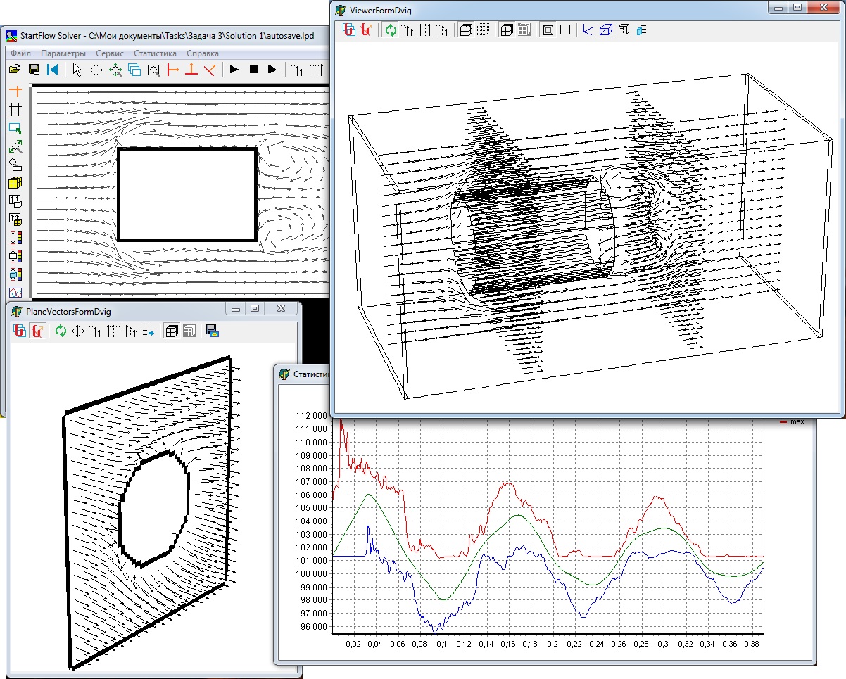Click the blue cascading windows icon
This screenshot has width=846, height=679.
134,70
